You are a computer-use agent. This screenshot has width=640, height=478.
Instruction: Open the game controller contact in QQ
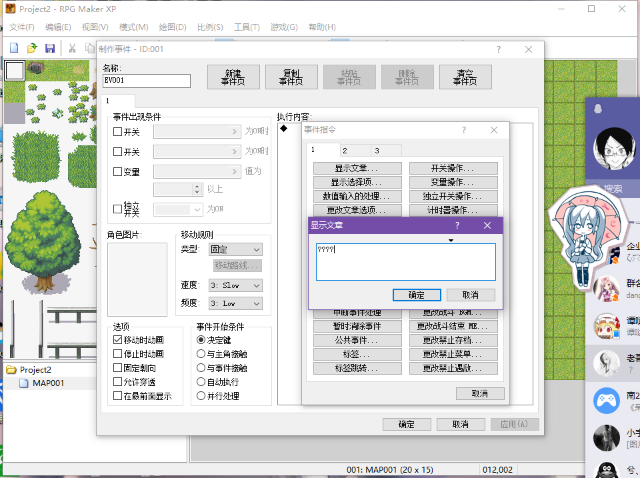[x=606, y=401]
